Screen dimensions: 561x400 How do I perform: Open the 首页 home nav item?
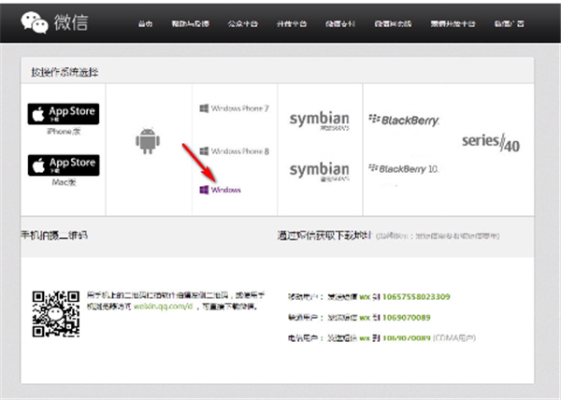pos(145,24)
